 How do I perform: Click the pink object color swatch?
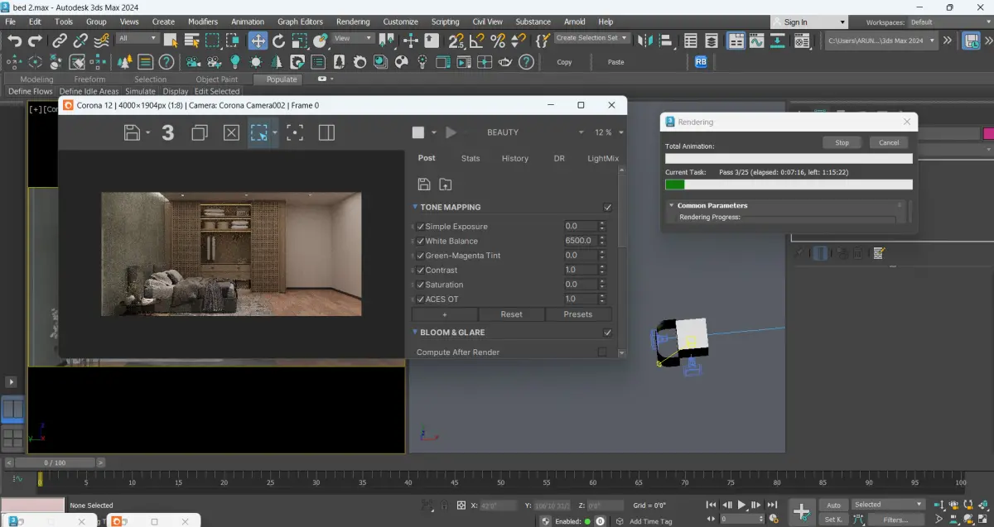(988, 134)
